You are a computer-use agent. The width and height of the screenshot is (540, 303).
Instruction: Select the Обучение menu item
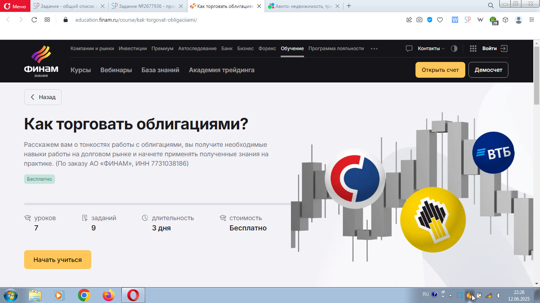[x=292, y=49]
